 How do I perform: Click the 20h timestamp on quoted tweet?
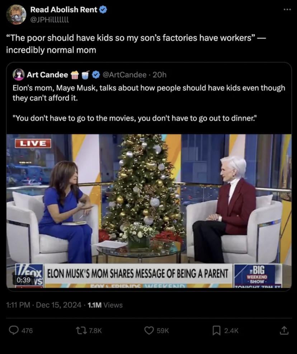click(x=160, y=75)
